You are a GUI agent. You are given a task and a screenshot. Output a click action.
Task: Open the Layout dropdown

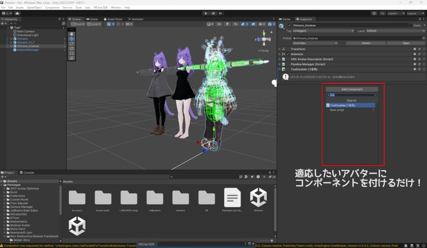(x=415, y=13)
